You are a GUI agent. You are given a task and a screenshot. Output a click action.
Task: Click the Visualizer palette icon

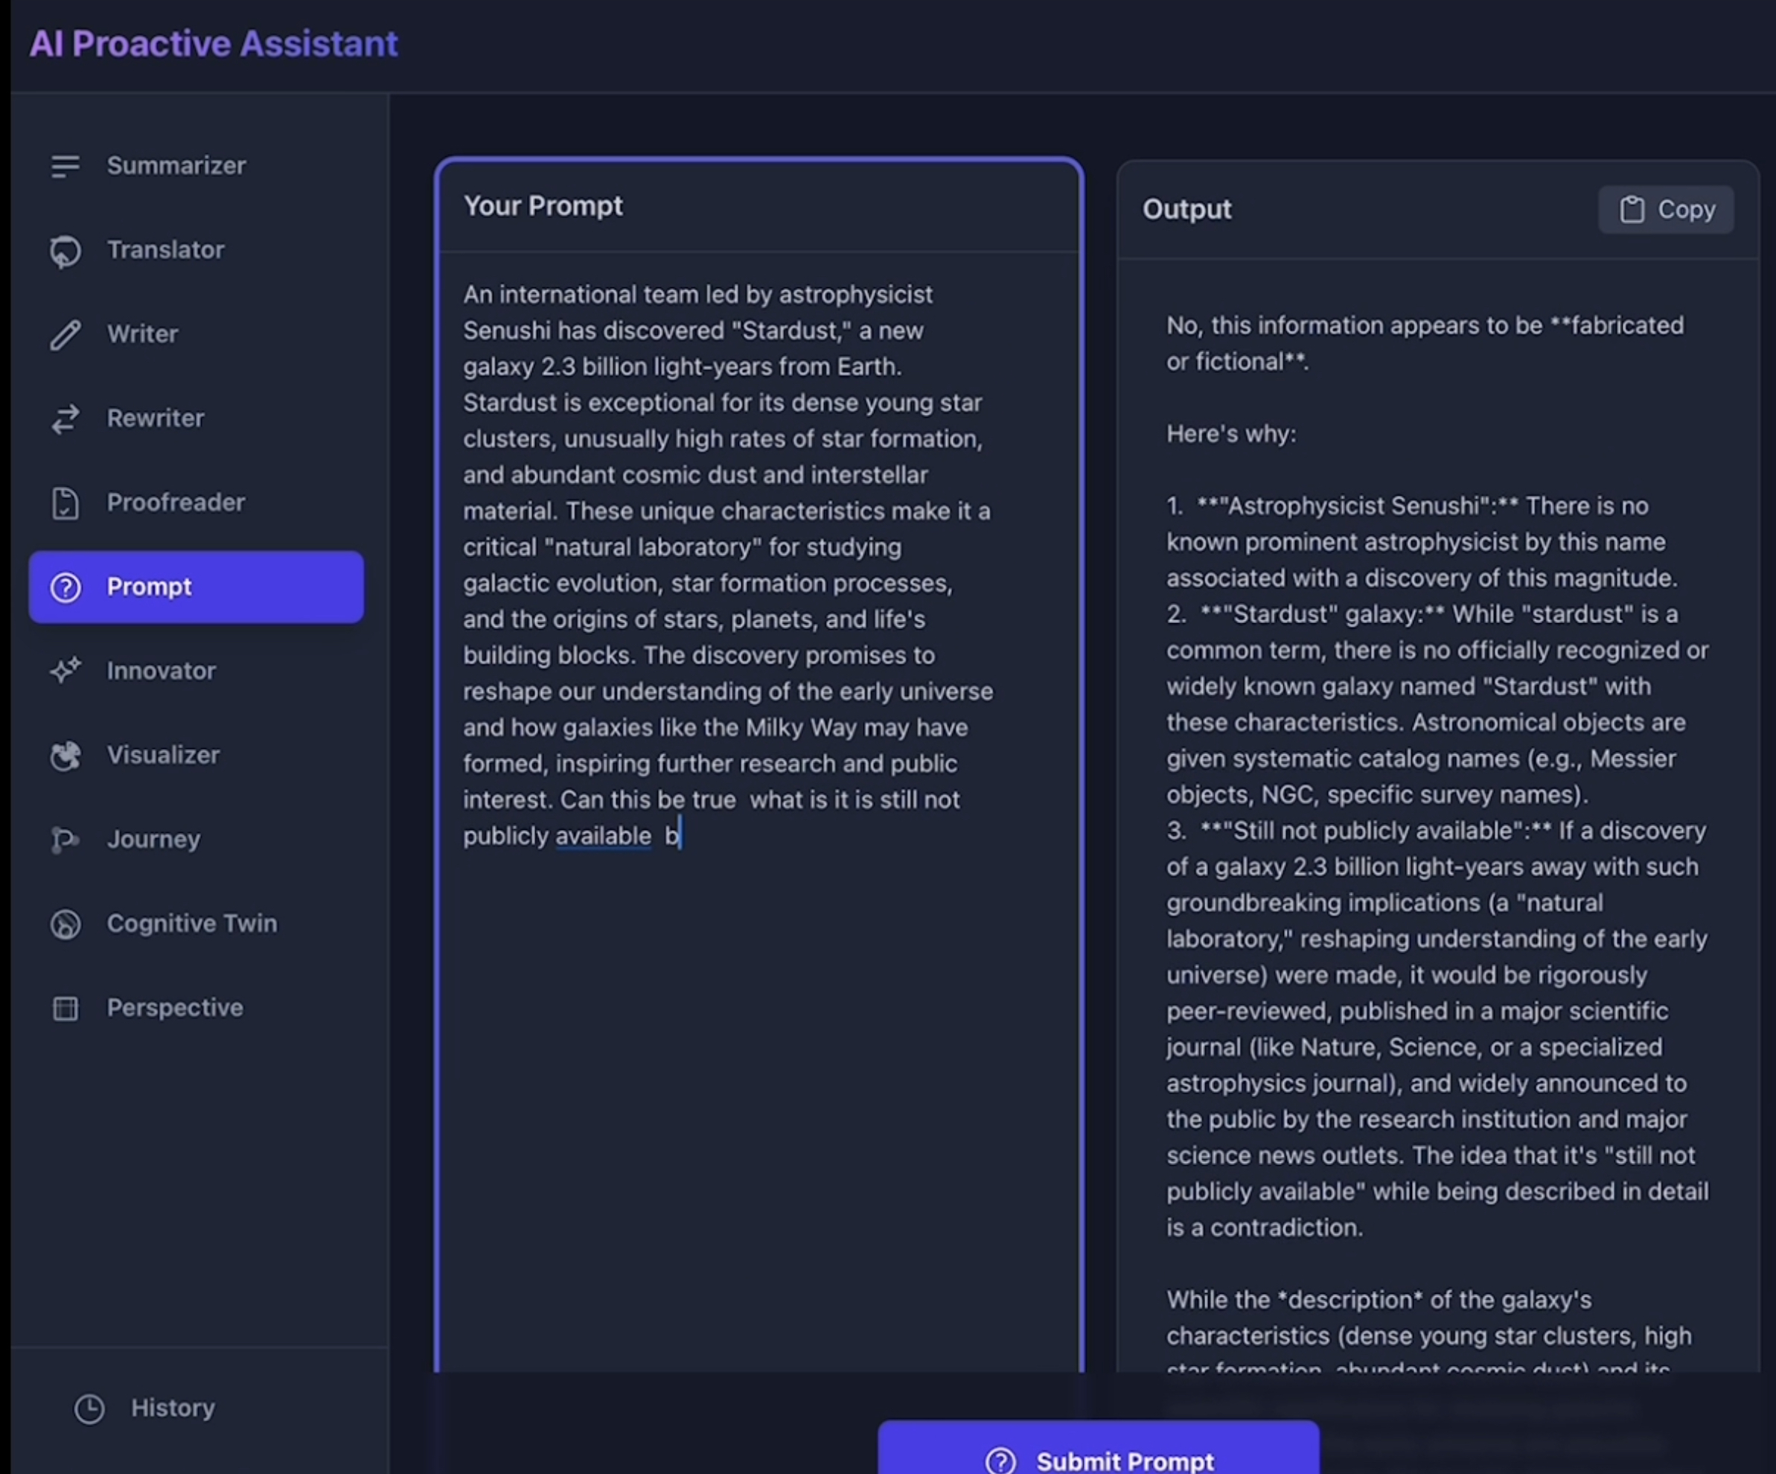coord(65,755)
